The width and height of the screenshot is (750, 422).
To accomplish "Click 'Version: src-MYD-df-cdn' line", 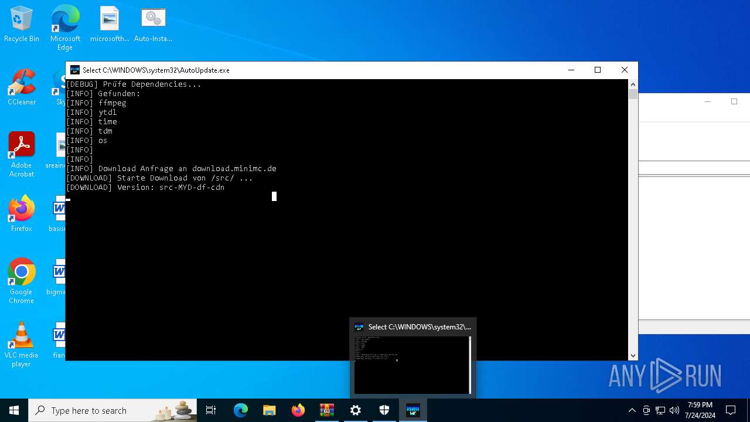I will 145,188.
